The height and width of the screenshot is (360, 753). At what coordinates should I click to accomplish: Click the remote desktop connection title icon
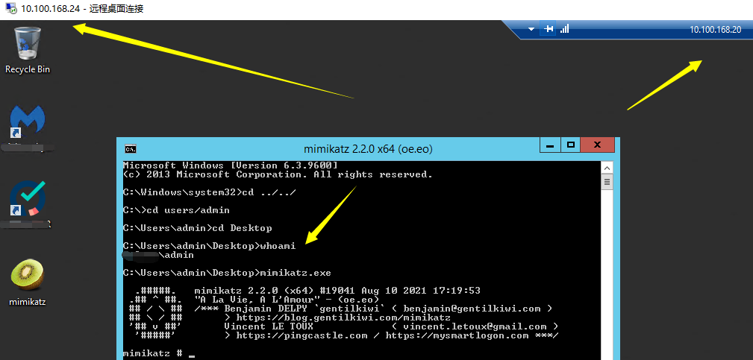click(10, 9)
